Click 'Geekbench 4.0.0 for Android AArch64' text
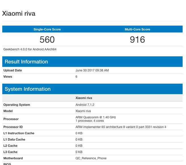Viewport: 186px width, 165px height. coord(30,49)
